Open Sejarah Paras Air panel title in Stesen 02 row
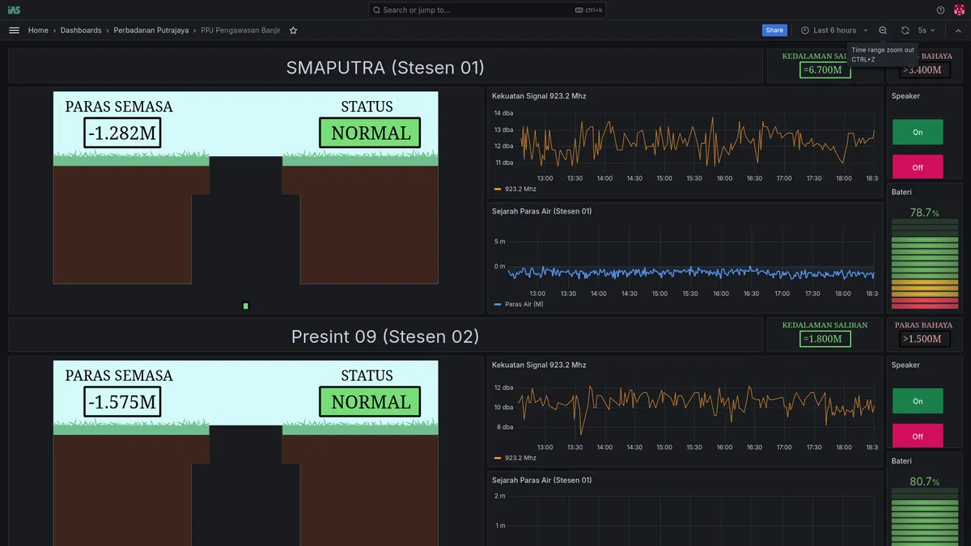 (541, 480)
